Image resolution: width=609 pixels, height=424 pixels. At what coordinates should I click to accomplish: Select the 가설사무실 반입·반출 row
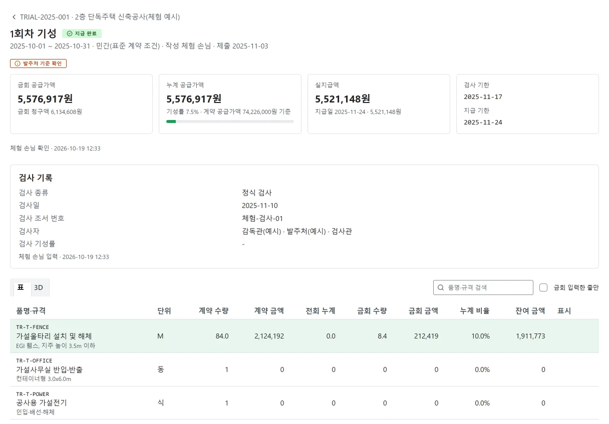[x=304, y=369]
